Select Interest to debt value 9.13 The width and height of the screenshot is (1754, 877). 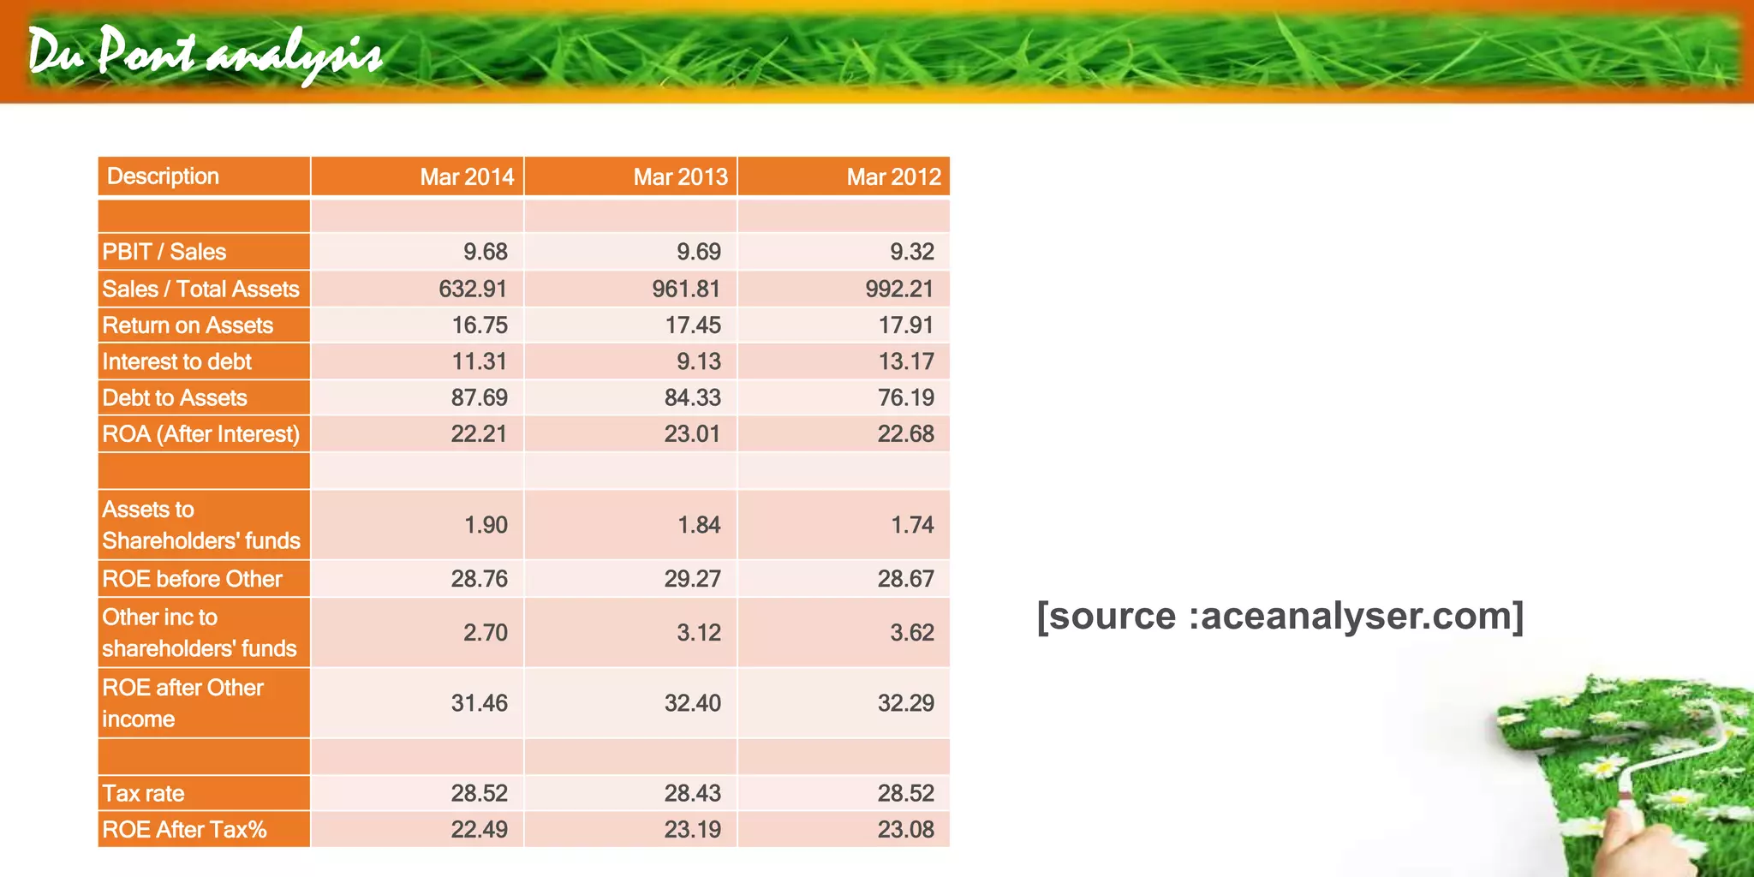click(x=699, y=361)
